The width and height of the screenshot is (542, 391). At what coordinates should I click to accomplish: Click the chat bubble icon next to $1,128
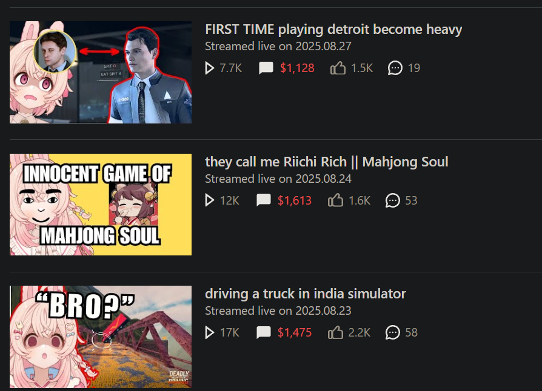point(266,68)
